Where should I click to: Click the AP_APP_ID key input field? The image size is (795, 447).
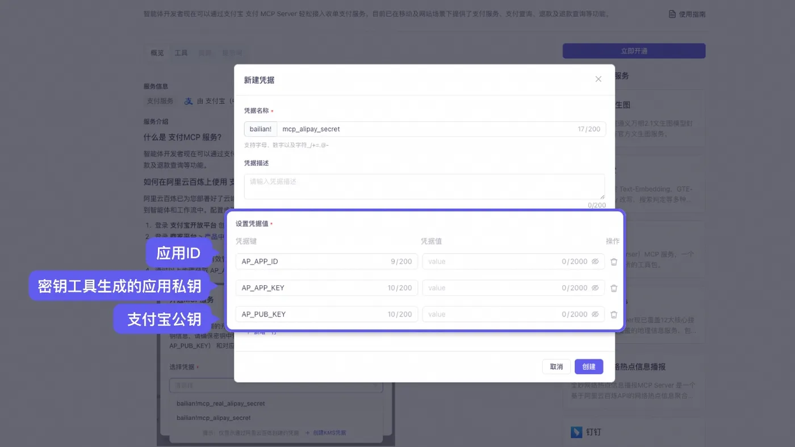[x=327, y=262]
